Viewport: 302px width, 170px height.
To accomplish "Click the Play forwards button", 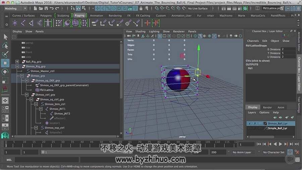I will (281, 144).
